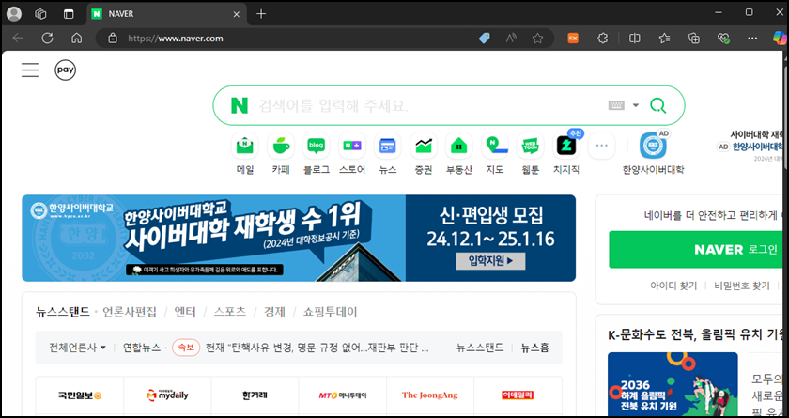Click the green search magnifier icon
Screen dimensions: 789x418
coord(657,105)
